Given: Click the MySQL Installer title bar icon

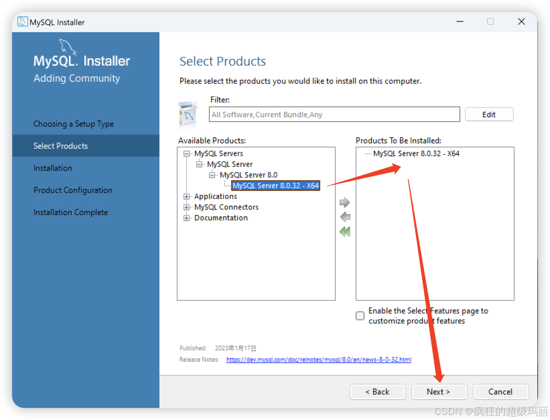Looking at the screenshot, I should pyautogui.click(x=22, y=22).
